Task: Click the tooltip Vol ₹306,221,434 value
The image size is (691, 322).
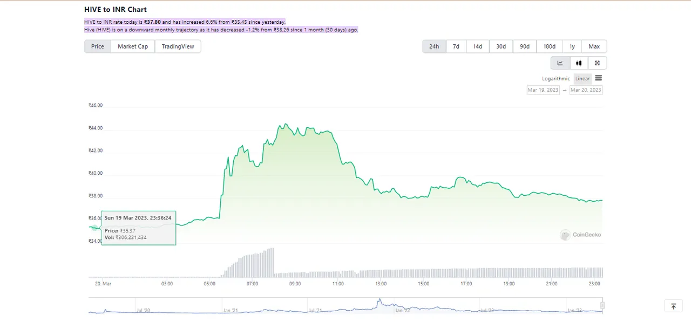Action: pyautogui.click(x=131, y=237)
